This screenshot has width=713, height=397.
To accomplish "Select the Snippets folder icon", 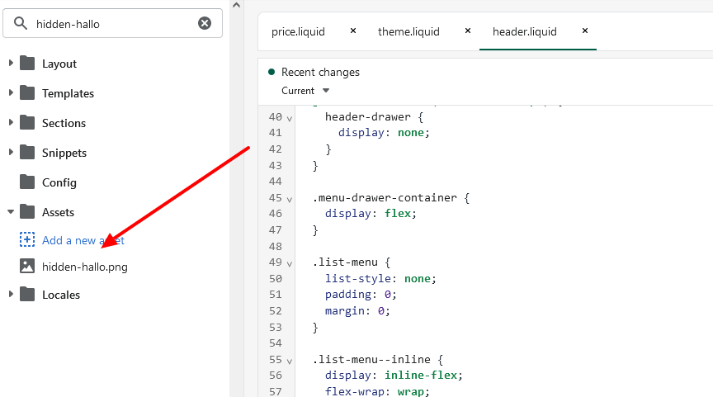I will click(27, 153).
